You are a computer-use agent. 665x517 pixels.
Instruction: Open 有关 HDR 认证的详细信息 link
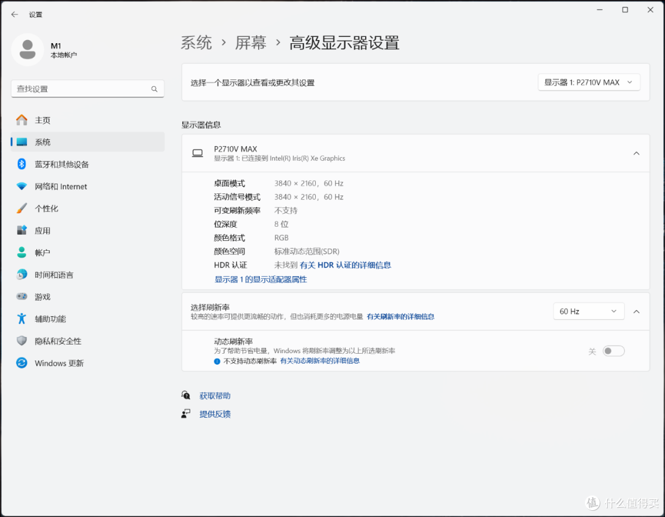pos(345,266)
